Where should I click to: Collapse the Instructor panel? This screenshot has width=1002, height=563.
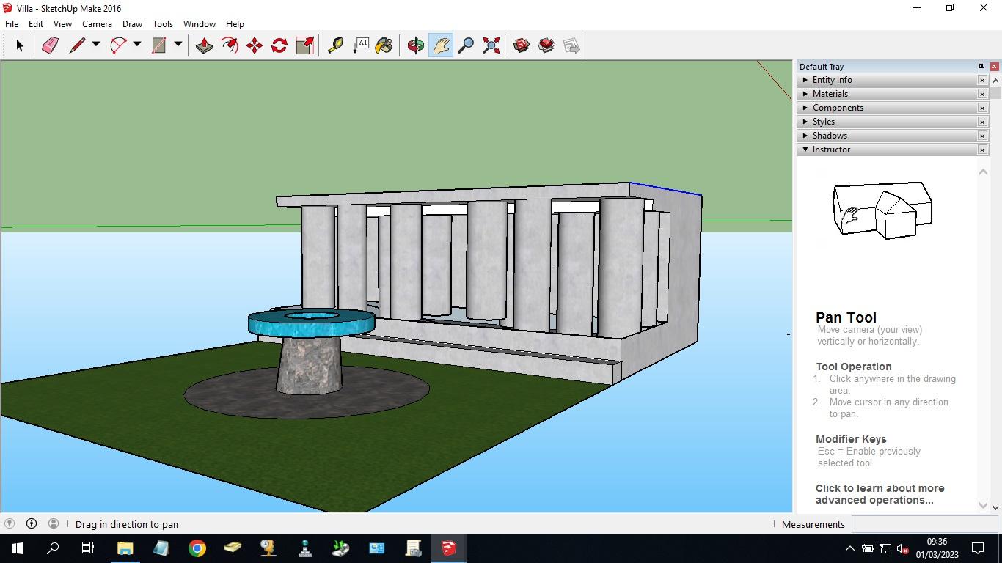(805, 150)
